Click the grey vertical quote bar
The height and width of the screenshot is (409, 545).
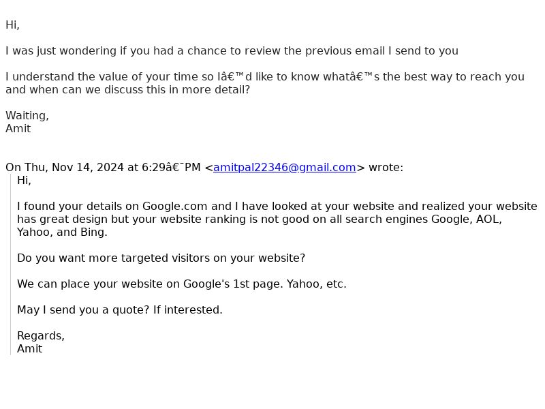[x=11, y=264]
